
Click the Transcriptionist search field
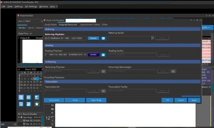coord(65,91)
